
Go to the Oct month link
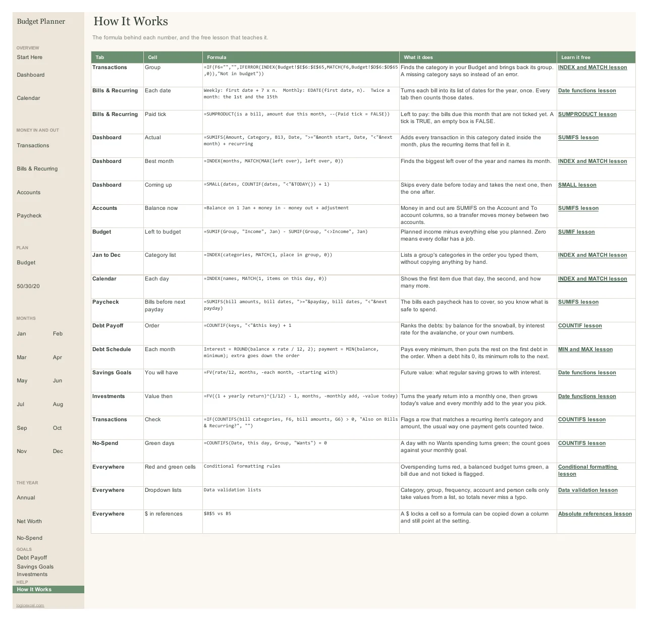58,428
